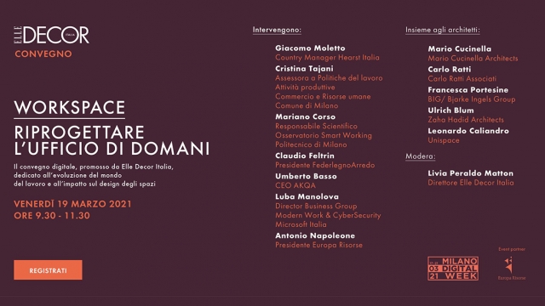The height and width of the screenshot is (306, 545).
Task: Click speaker name Cristina Tajani
Action: pyautogui.click(x=304, y=69)
